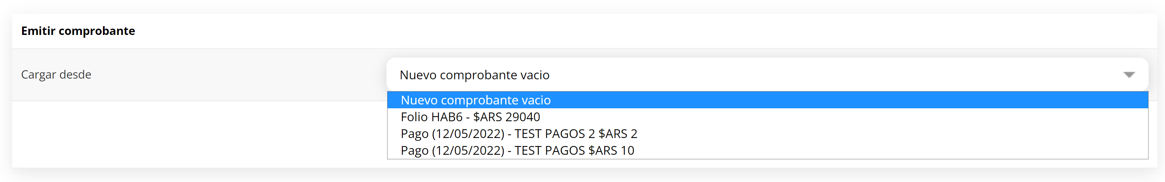Image resolution: width=1165 pixels, height=182 pixels.
Task: Close the list by clicking the selected value
Action: 474,74
